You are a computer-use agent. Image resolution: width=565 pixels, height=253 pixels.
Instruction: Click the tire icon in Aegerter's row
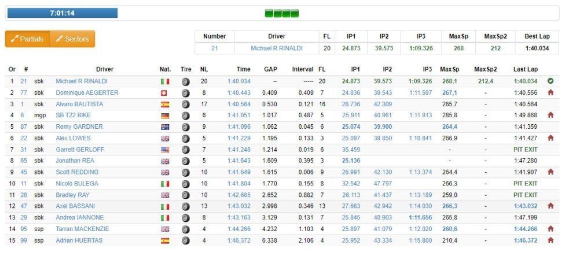186,93
